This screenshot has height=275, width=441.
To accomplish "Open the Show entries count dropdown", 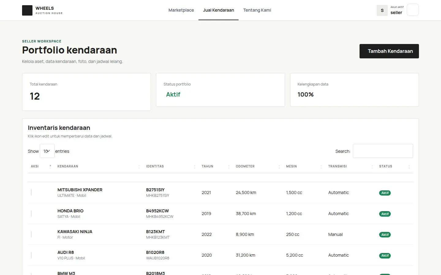I will click(x=47, y=151).
